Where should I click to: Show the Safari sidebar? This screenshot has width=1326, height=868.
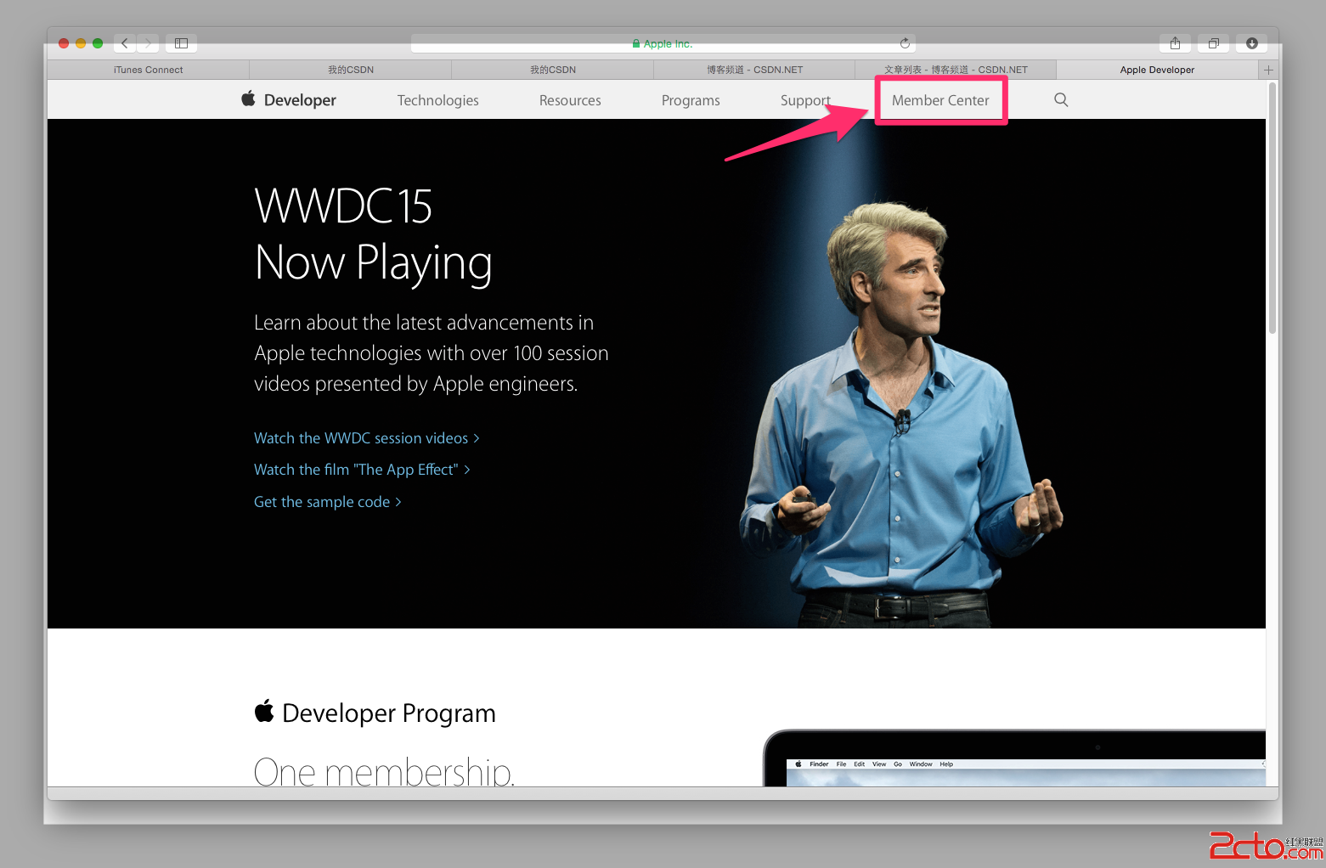[181, 42]
